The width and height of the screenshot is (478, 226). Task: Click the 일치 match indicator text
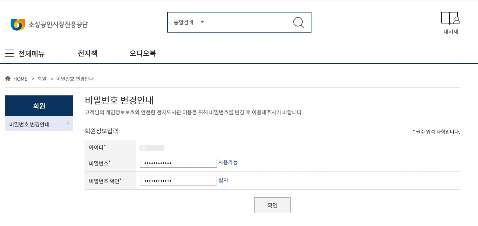(224, 180)
